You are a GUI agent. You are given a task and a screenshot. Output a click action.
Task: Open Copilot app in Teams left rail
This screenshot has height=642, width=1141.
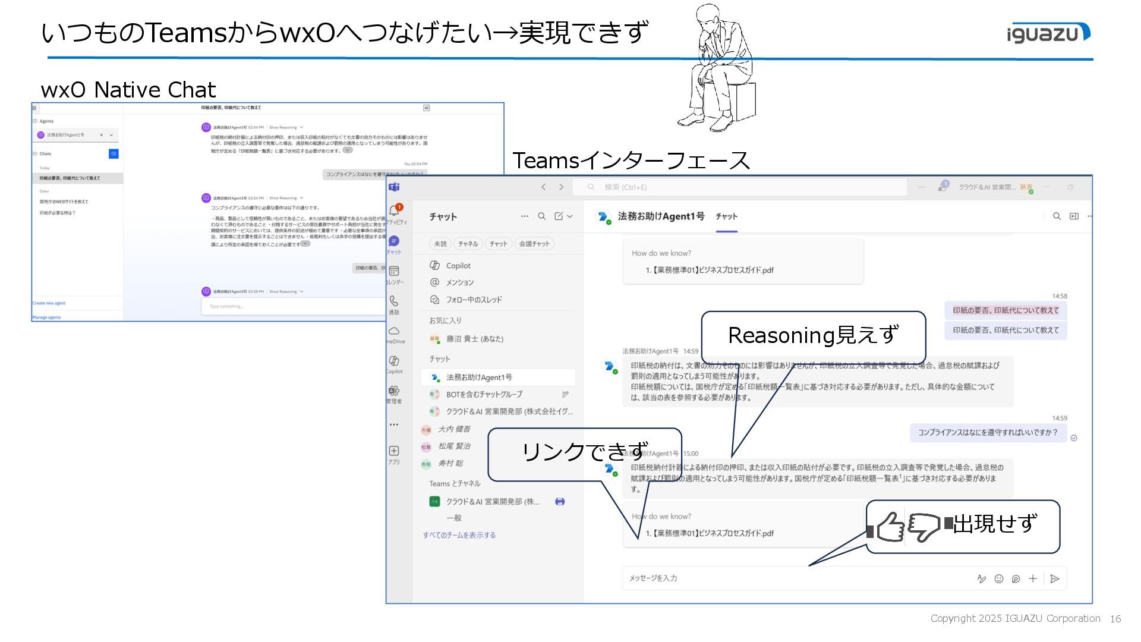tap(394, 361)
